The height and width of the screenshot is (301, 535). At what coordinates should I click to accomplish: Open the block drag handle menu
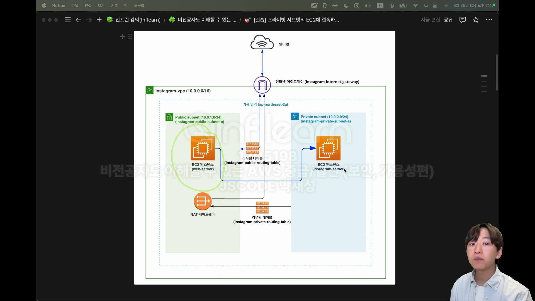130,37
